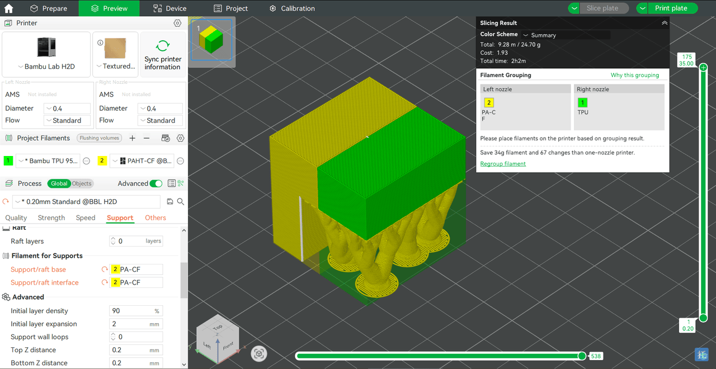Switch to Project tab

coord(231,8)
